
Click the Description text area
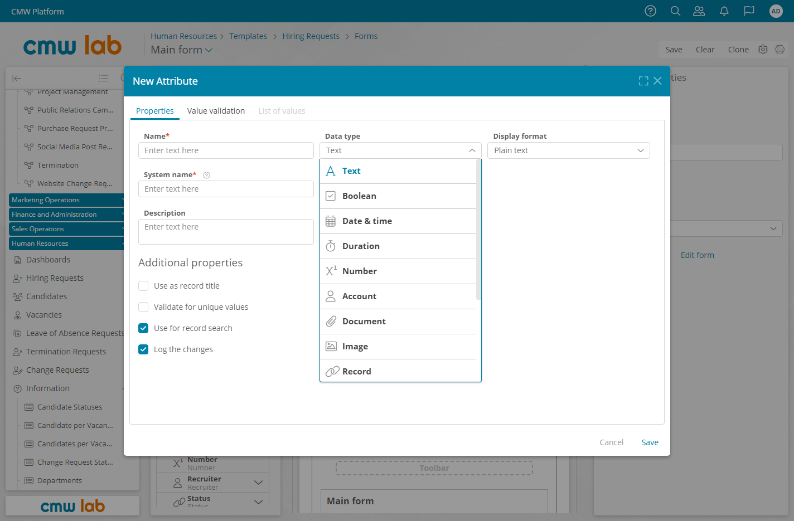tap(226, 232)
